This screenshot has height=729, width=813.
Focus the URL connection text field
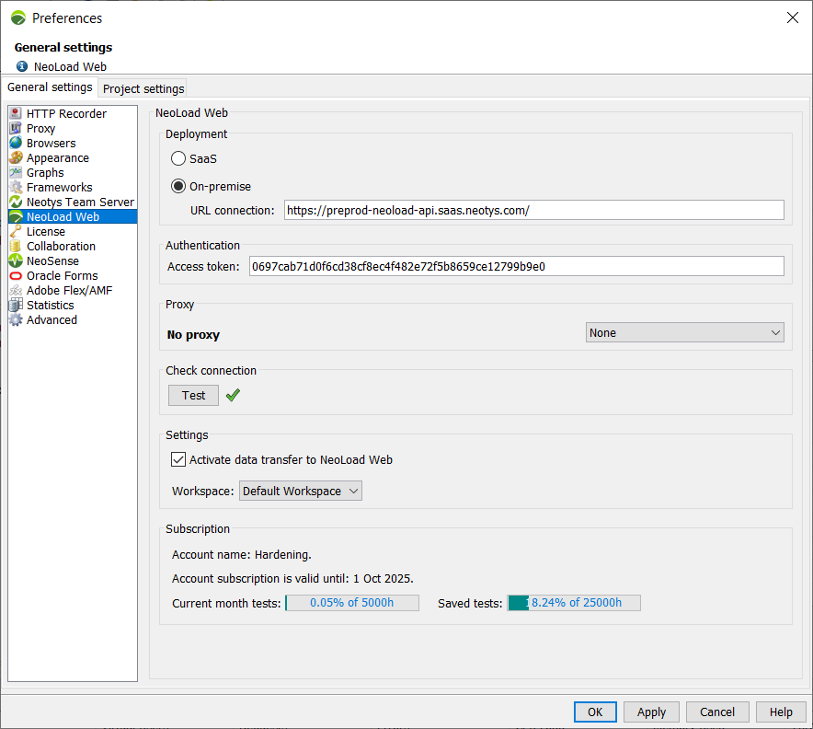[533, 210]
